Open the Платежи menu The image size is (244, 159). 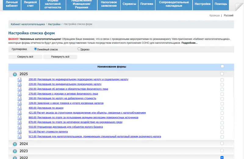tap(147, 4)
